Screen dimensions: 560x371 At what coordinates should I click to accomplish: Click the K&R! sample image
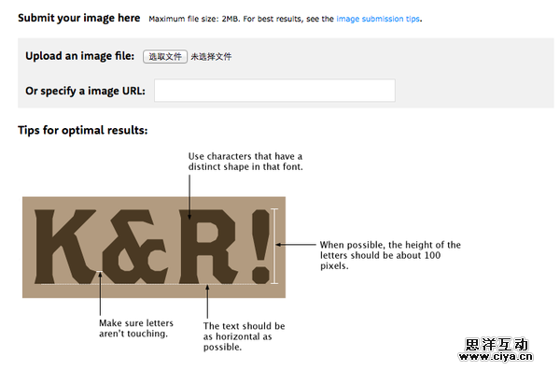[154, 248]
